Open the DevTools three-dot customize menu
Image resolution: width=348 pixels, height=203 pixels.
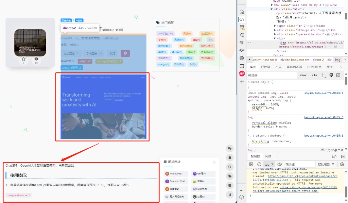pos(242,190)
